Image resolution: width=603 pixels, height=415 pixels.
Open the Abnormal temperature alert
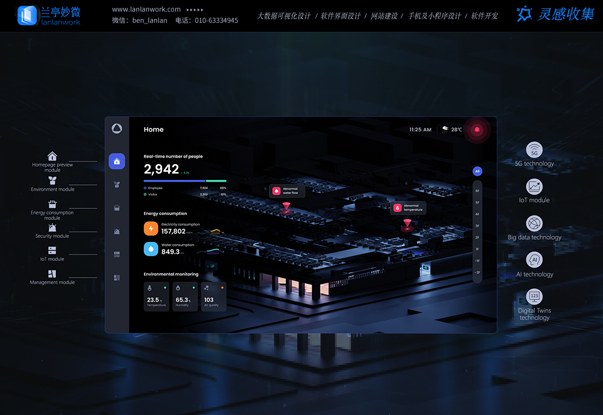click(x=408, y=208)
